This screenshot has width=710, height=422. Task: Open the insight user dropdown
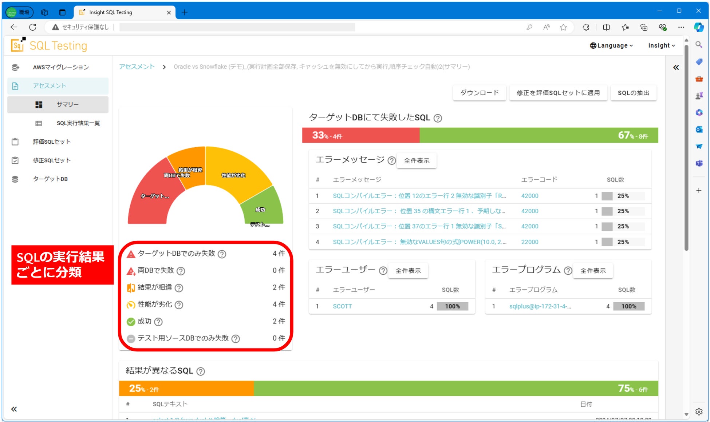[661, 45]
